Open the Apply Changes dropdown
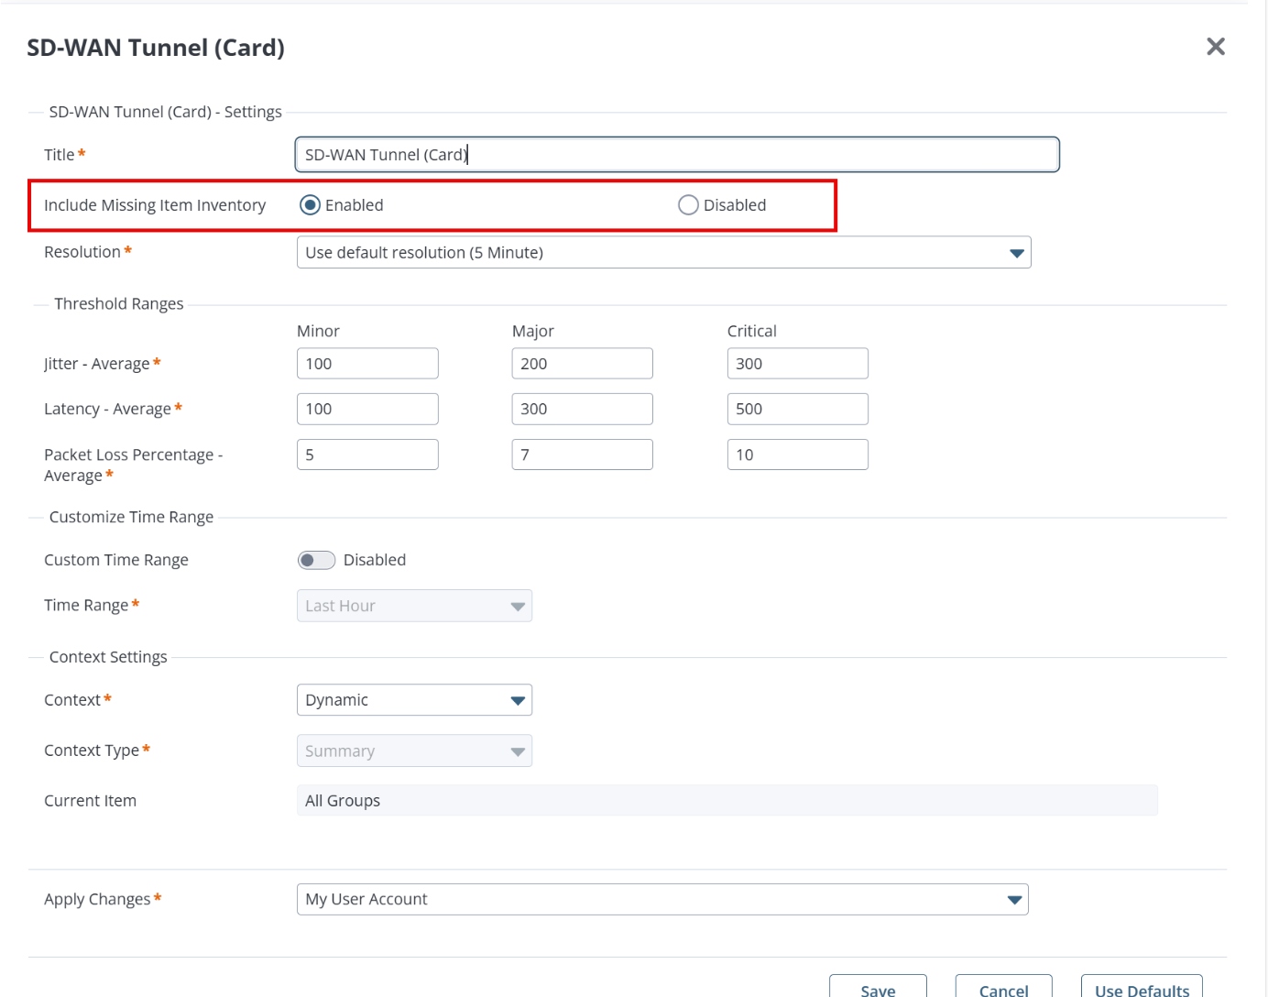 coord(661,899)
